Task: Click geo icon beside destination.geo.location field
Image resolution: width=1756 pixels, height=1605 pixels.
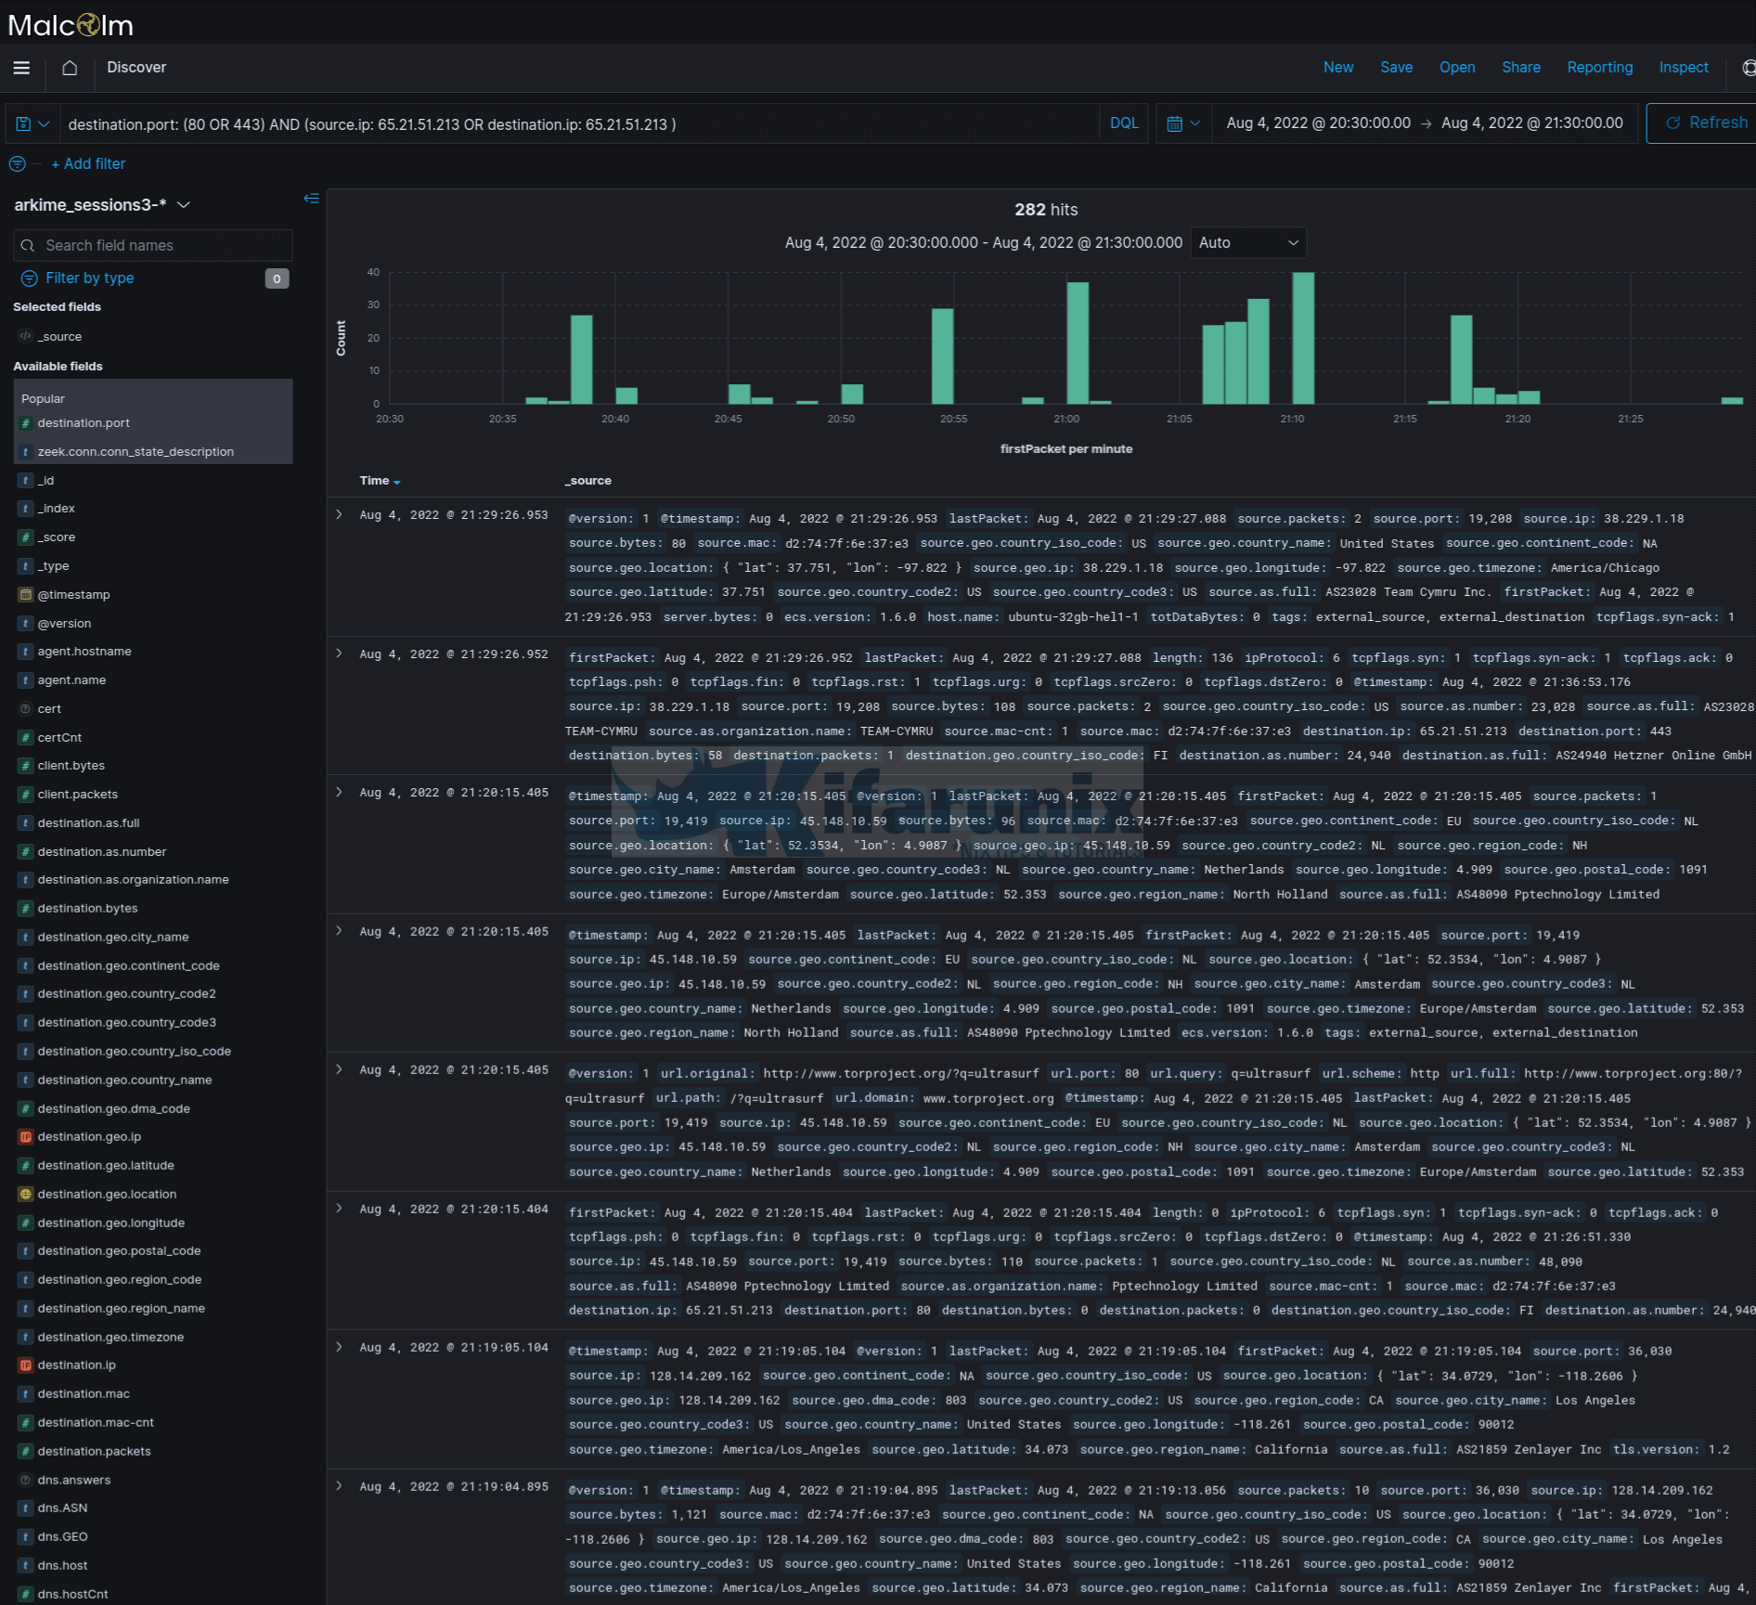Action: [x=26, y=1195]
